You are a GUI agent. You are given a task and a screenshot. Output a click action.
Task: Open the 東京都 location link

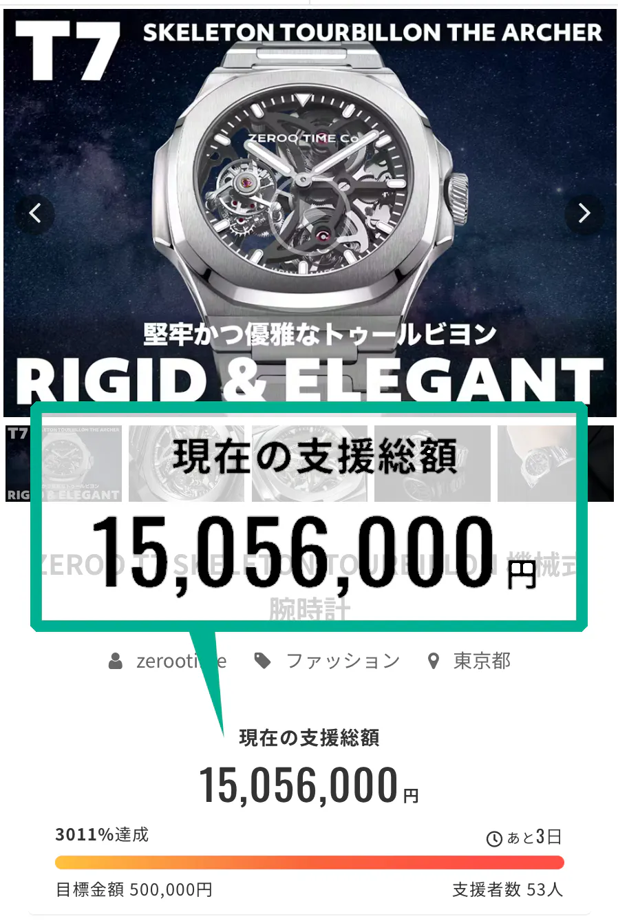click(482, 661)
